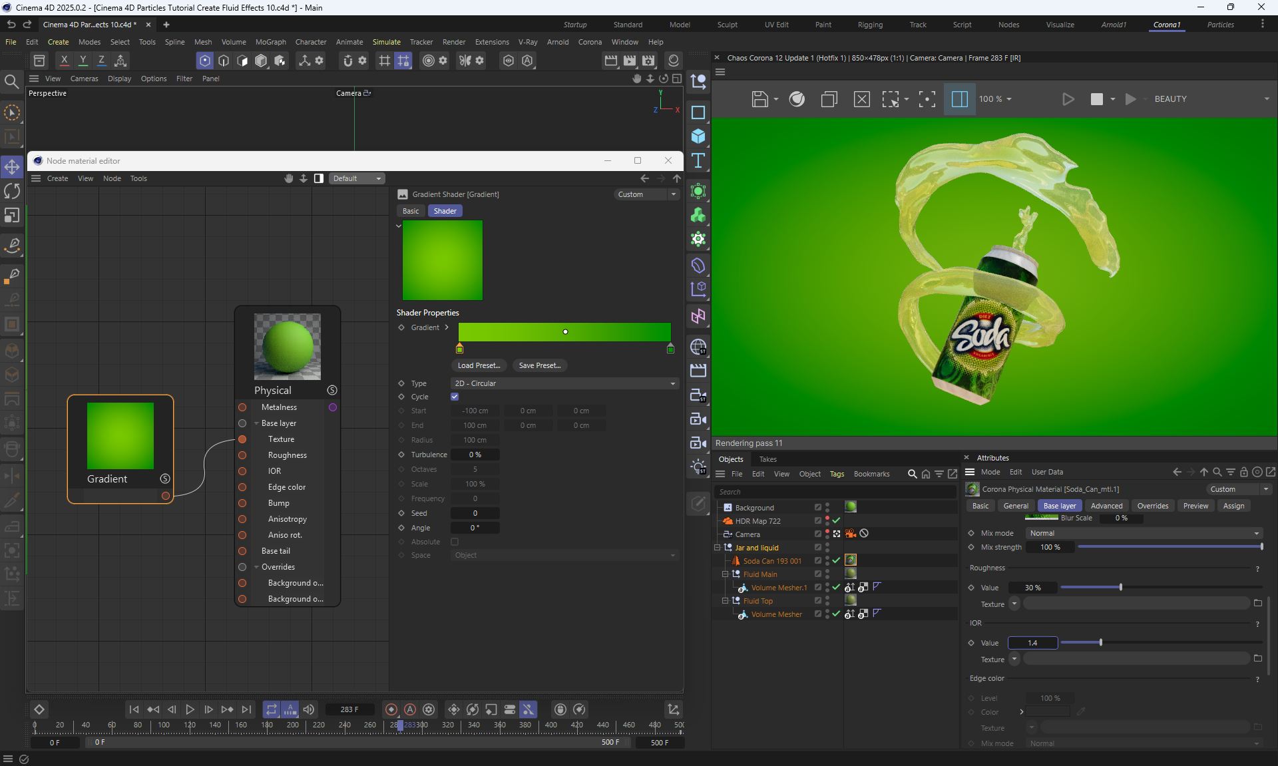Toggle the Cycle checkbox in gradient shader
The image size is (1278, 766).
click(455, 397)
